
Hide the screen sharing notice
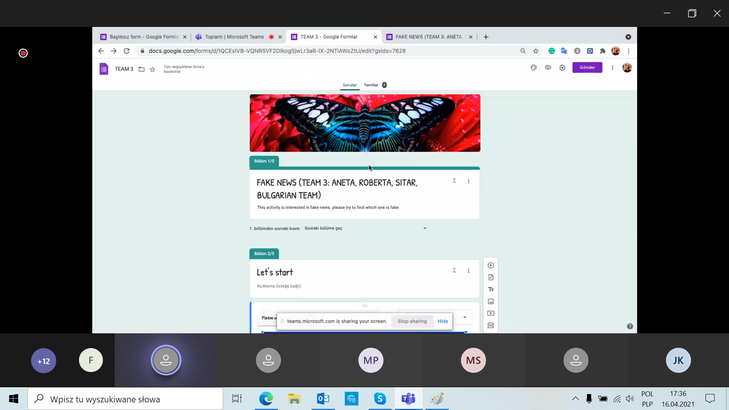(x=443, y=321)
